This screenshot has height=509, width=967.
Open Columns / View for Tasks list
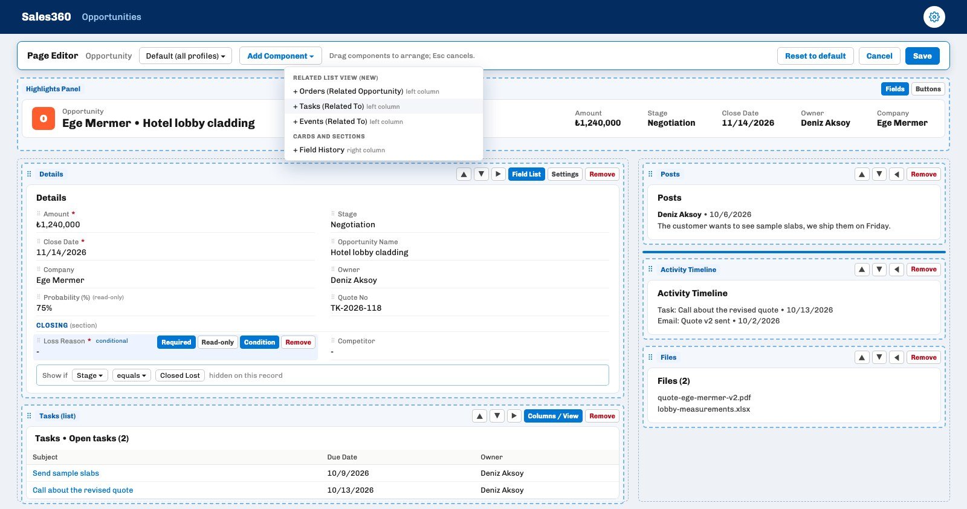553,416
